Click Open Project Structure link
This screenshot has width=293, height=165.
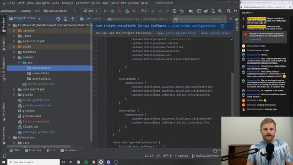(x=176, y=33)
